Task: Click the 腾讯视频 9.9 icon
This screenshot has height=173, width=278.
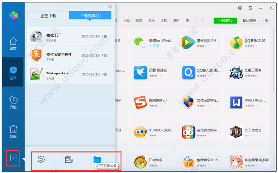Action: pos(188,42)
